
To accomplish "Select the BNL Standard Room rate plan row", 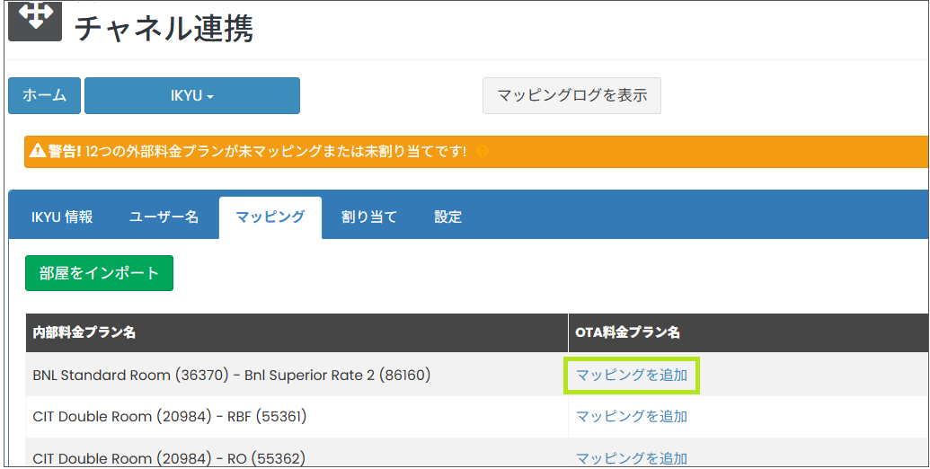I will pyautogui.click(x=231, y=375).
